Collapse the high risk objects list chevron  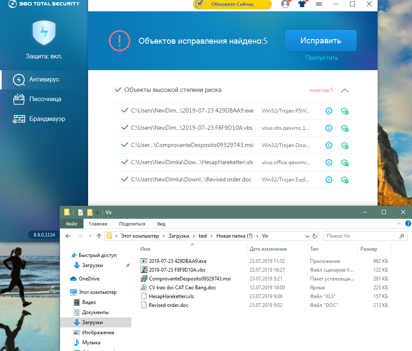[x=345, y=90]
